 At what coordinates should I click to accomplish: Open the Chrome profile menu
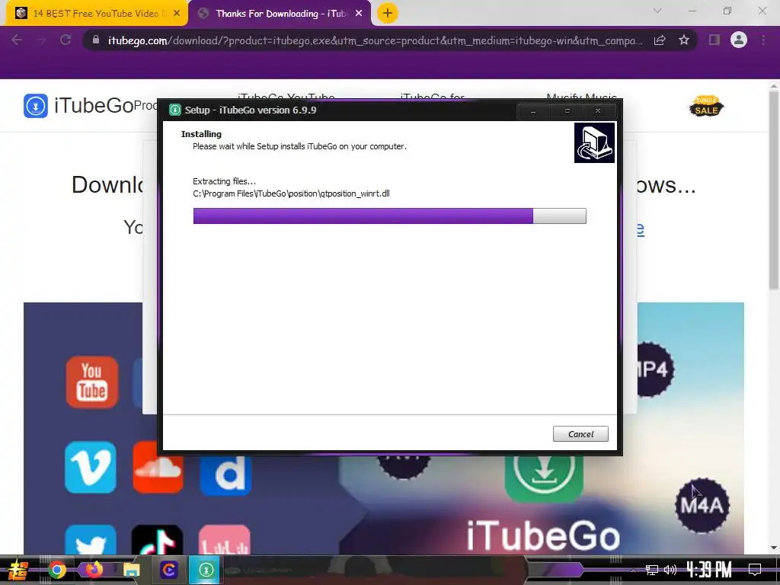739,40
